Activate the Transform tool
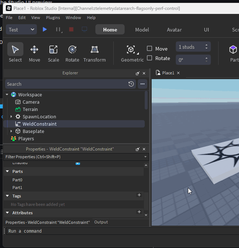 (x=95, y=53)
